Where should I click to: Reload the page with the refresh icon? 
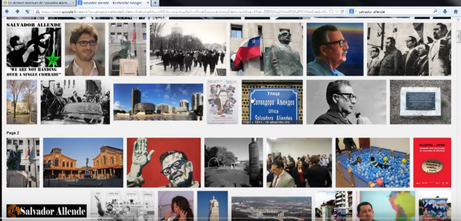click(x=342, y=12)
